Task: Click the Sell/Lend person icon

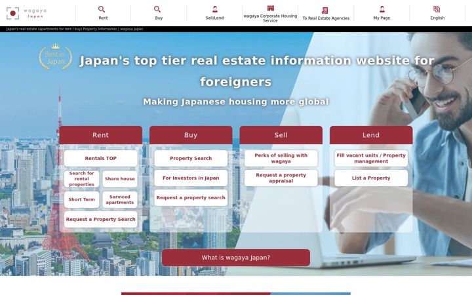Action: coord(214,9)
